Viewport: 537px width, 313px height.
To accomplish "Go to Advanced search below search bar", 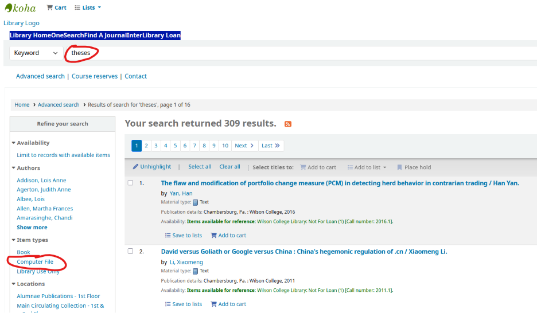I will (x=40, y=76).
